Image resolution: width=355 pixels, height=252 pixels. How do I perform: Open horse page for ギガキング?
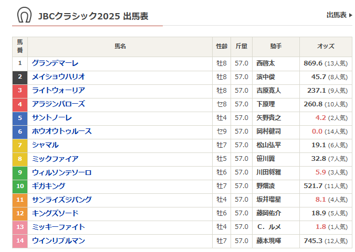coord(48,186)
